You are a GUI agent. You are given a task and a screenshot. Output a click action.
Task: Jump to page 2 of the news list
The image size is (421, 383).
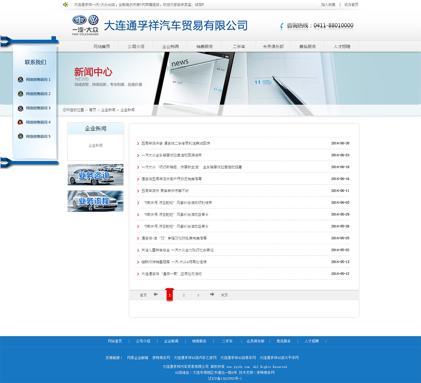[x=184, y=295]
